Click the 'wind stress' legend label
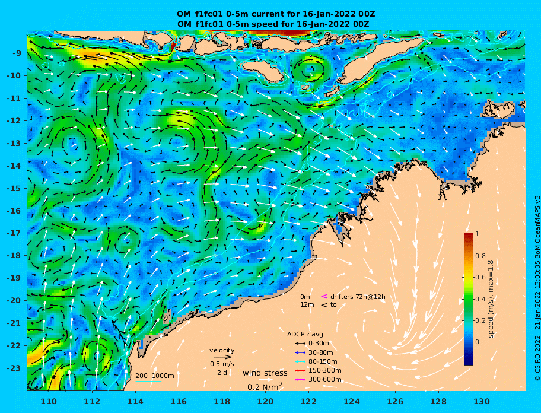 pyautogui.click(x=265, y=373)
